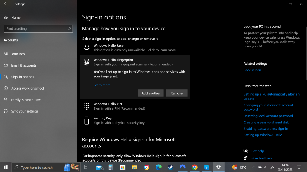Expand the Security Key sign-in option
This screenshot has height=172, width=307.
pyautogui.click(x=119, y=120)
